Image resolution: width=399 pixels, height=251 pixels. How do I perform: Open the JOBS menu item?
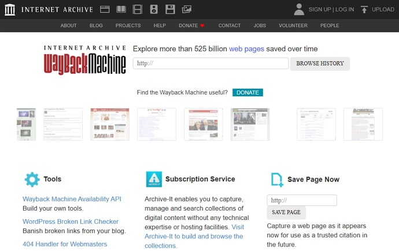tap(260, 25)
